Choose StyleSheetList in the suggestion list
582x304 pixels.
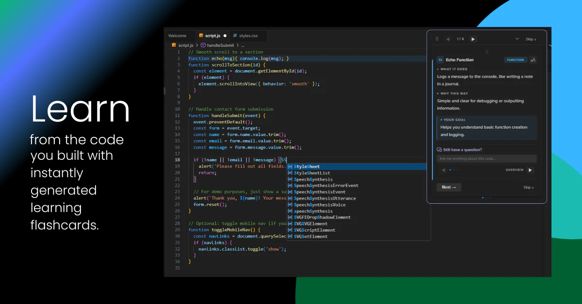(x=312, y=173)
